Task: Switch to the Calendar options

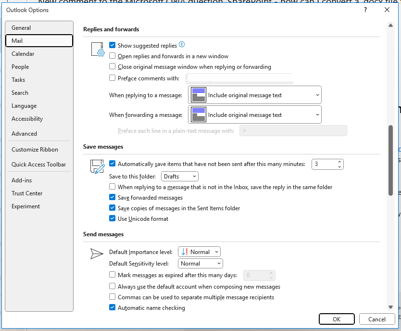Action: 39,54
